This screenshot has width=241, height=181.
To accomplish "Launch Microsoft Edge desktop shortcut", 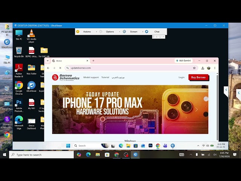I will [x=19, y=123].
